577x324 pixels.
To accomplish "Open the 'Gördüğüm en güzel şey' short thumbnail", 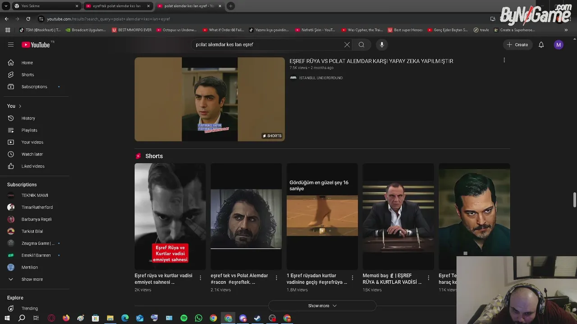I will point(322,216).
